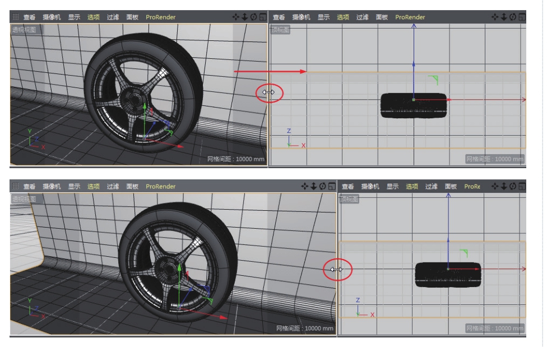Click ProRender in lower perspective viewport menu bar
Screen dimensions: 547x347
160,187
